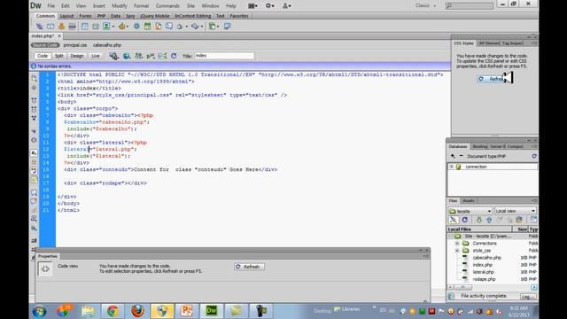Insert a Table from Common toolbar
Viewport: 567px width, 319px height.
(85, 27)
